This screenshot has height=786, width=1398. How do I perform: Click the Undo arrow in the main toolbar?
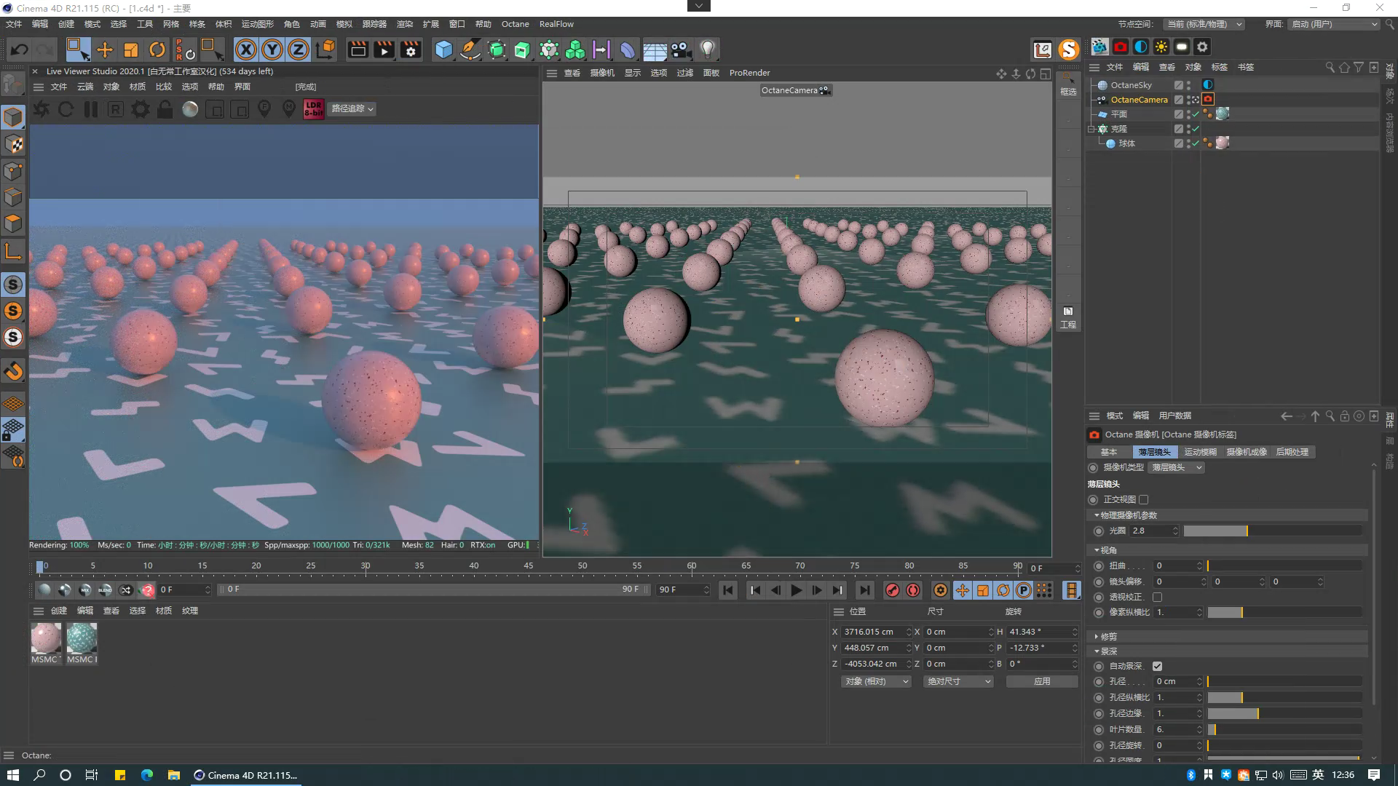tap(20, 49)
